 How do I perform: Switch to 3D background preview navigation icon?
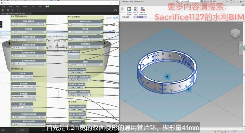tap(108, 18)
